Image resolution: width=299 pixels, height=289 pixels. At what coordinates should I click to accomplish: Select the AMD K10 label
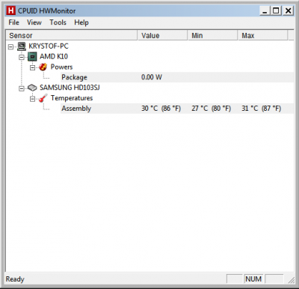tap(54, 57)
